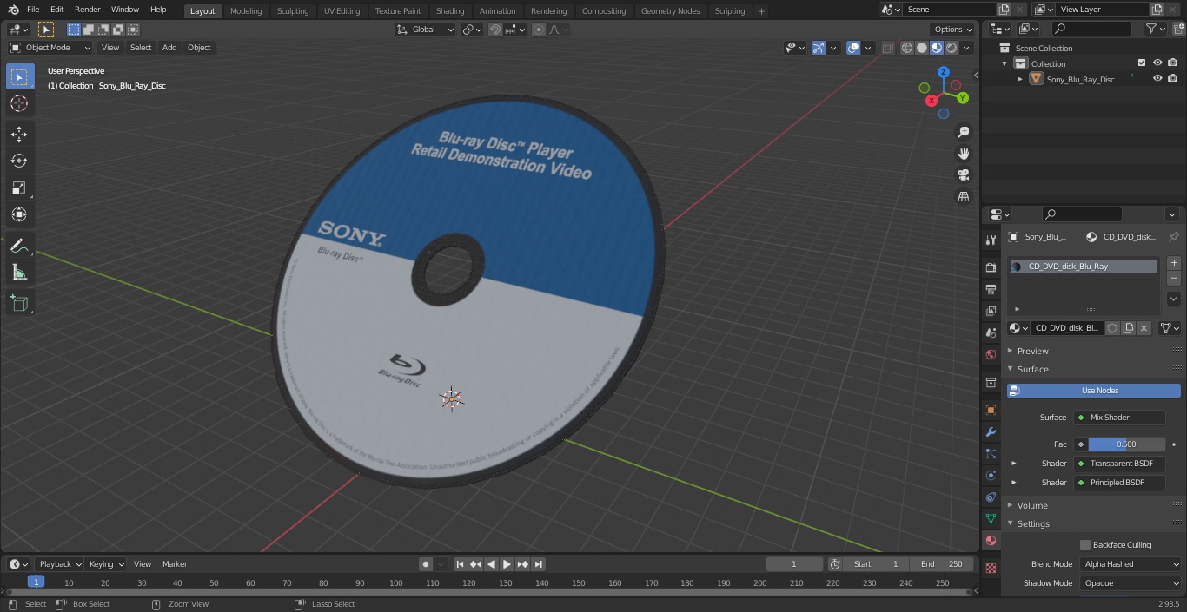Open the Output properties tab
Image resolution: width=1187 pixels, height=612 pixels.
[x=991, y=289]
